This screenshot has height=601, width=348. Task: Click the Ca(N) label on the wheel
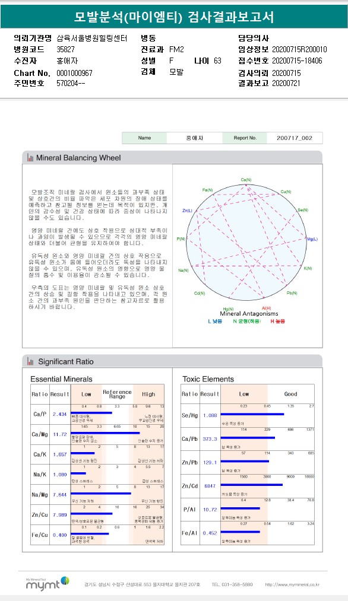click(246, 180)
